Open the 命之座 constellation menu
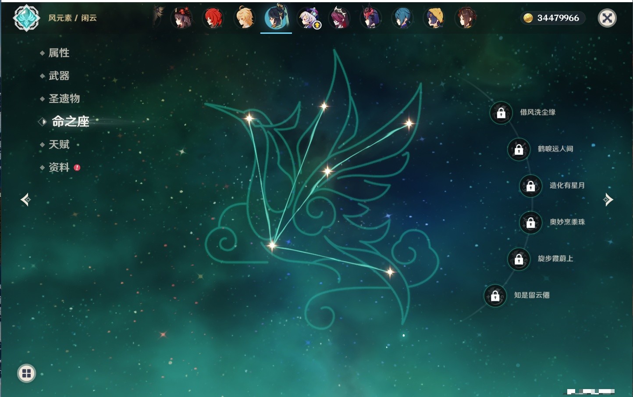633x397 pixels. [x=70, y=122]
